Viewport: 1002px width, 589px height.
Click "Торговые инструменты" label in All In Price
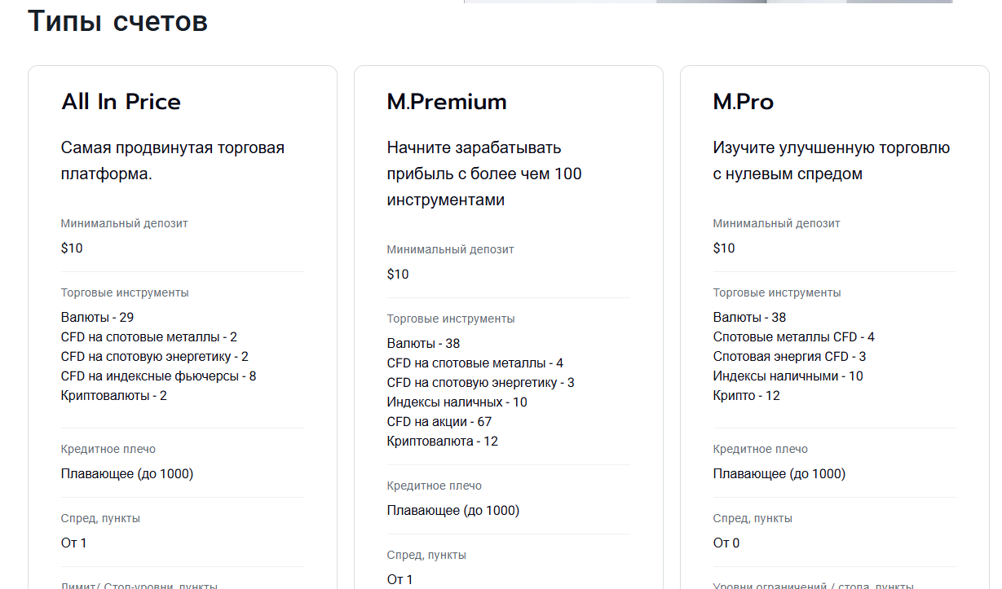pyautogui.click(x=125, y=292)
